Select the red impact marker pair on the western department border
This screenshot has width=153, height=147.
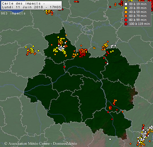point(64,67)
